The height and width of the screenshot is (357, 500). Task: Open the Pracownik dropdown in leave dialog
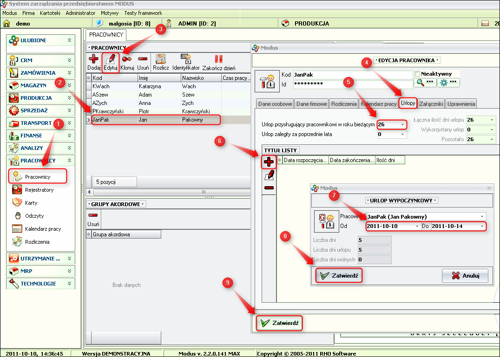tap(482, 216)
